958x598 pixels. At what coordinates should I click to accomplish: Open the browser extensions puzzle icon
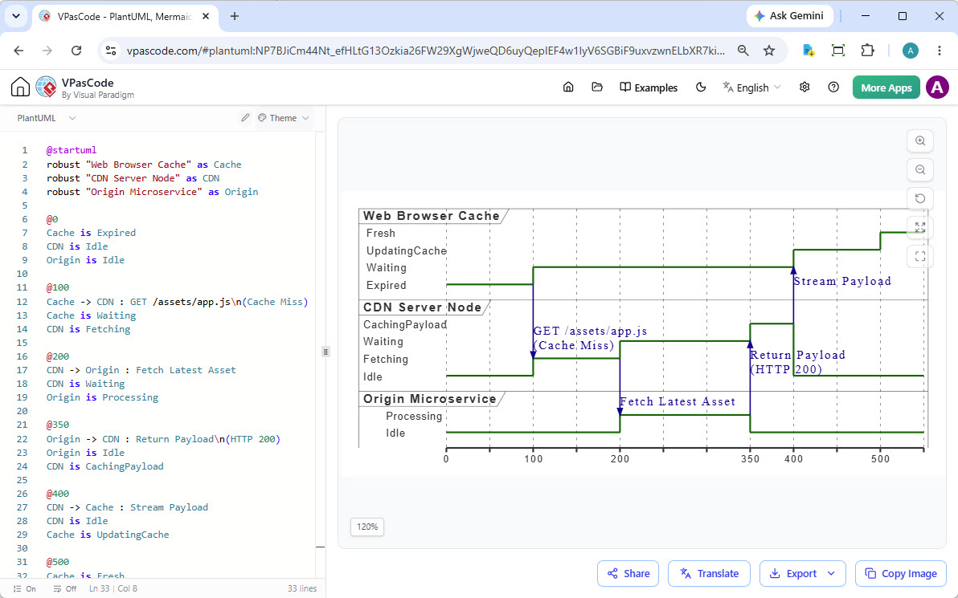click(x=867, y=51)
